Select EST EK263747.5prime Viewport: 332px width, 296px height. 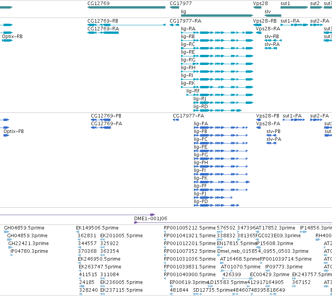point(80,271)
